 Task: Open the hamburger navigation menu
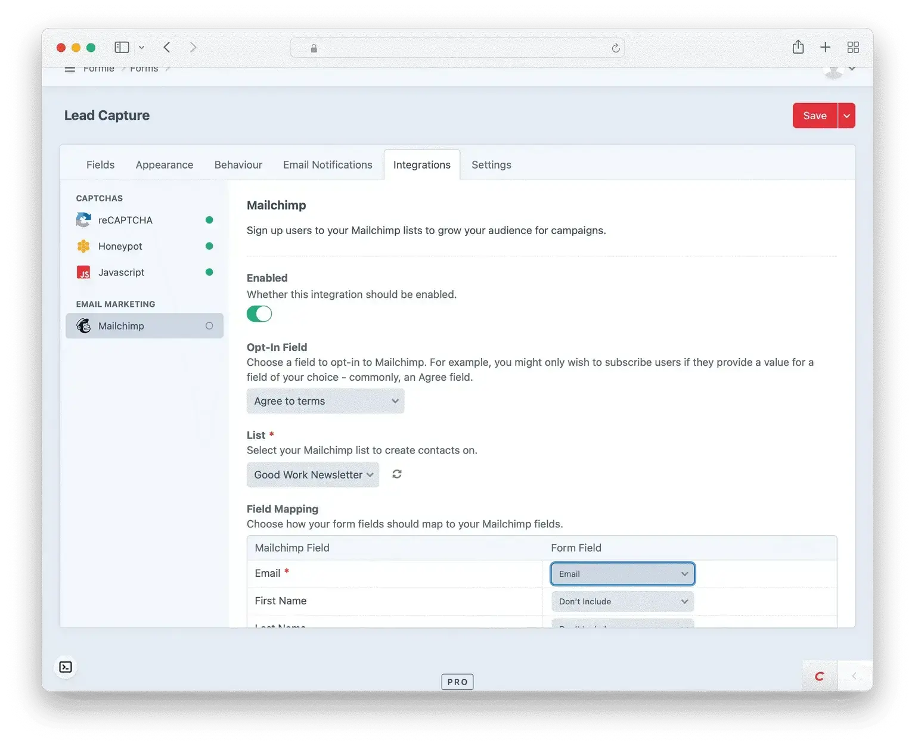70,68
